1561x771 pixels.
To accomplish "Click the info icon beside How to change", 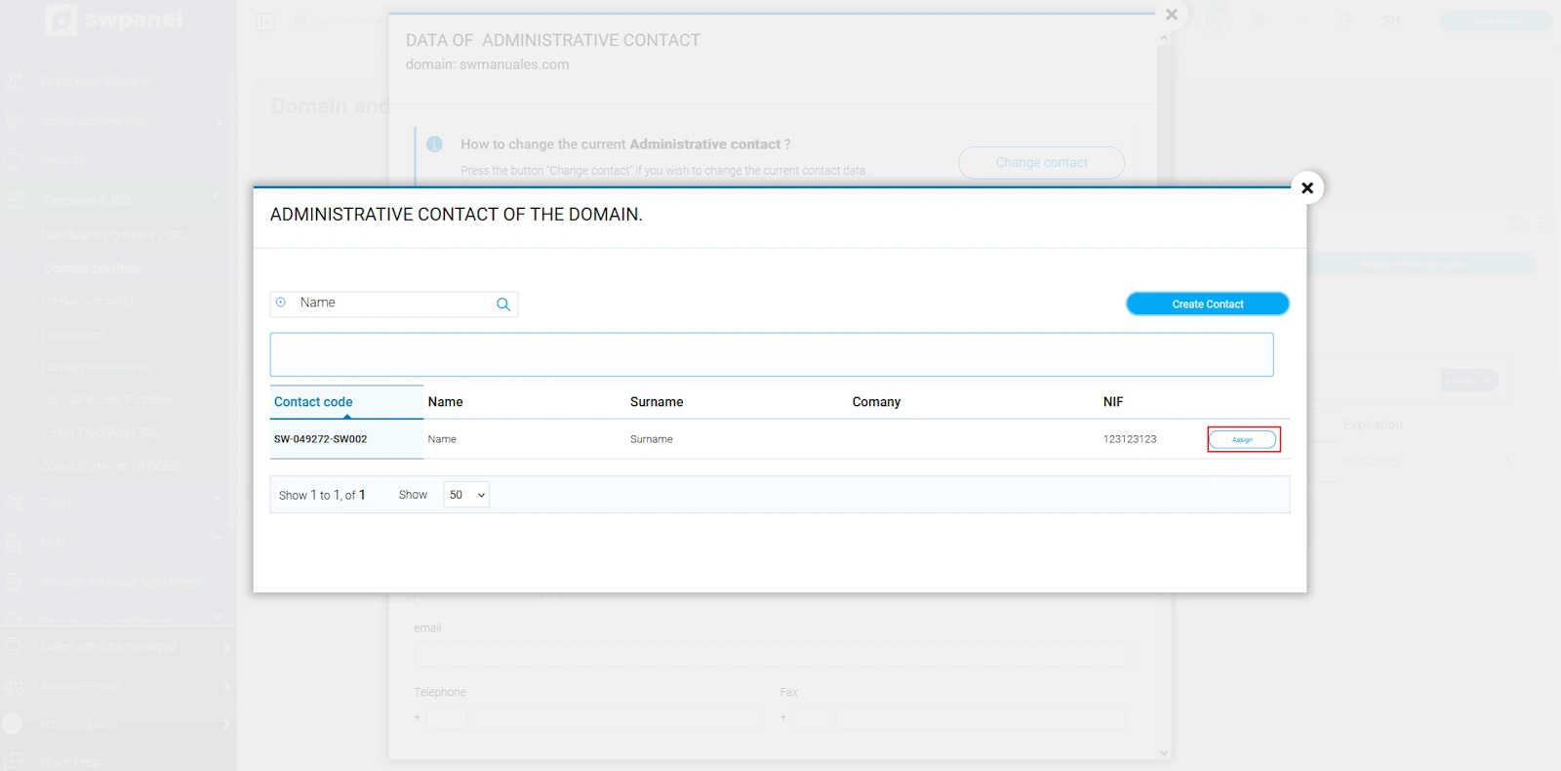I will click(x=435, y=144).
